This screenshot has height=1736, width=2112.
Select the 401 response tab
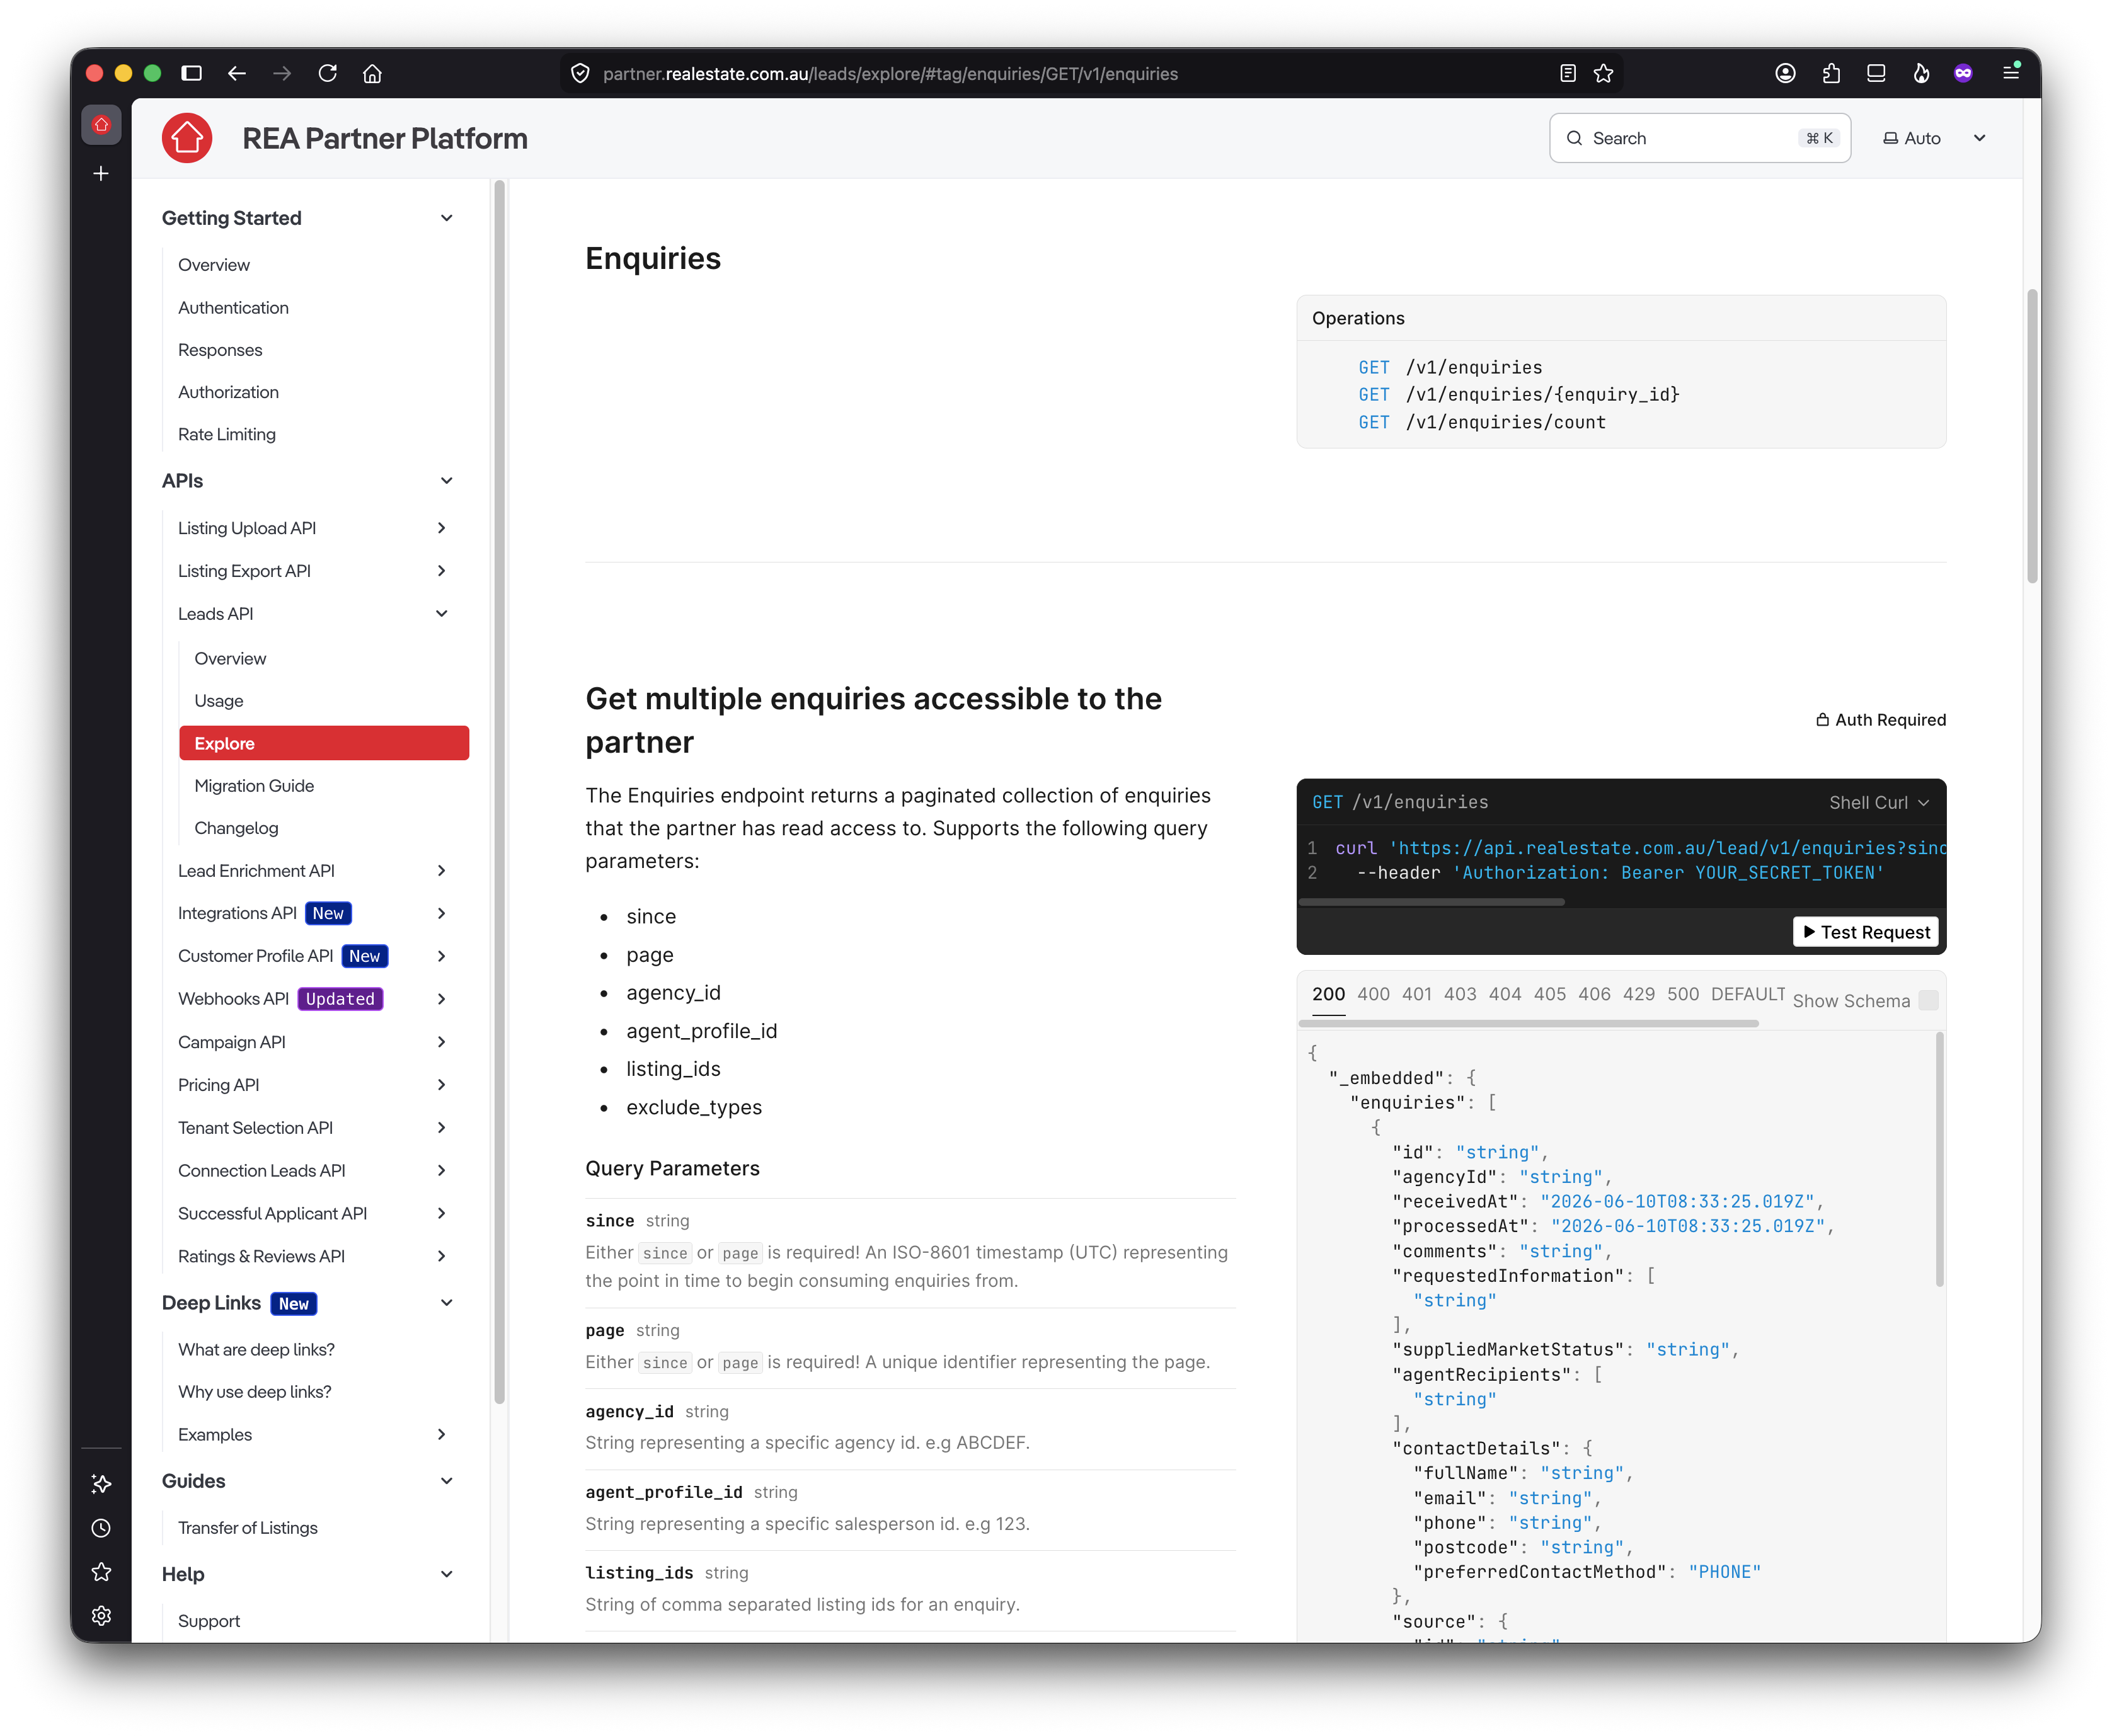(1416, 994)
